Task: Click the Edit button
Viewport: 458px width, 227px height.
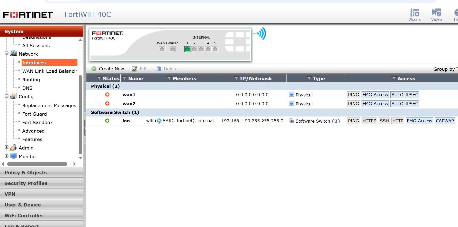Action: coord(140,69)
